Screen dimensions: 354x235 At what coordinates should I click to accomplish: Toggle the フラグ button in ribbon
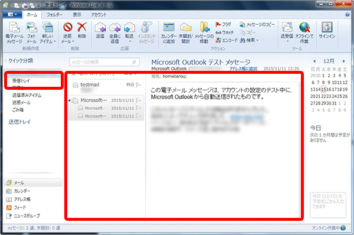[x=223, y=24]
